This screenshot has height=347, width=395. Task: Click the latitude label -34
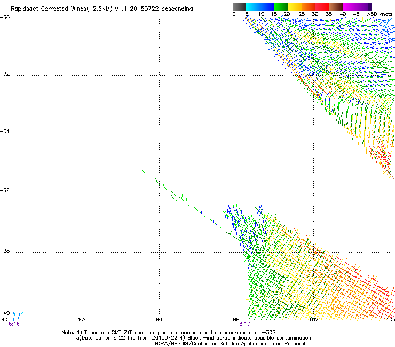(x=5, y=131)
